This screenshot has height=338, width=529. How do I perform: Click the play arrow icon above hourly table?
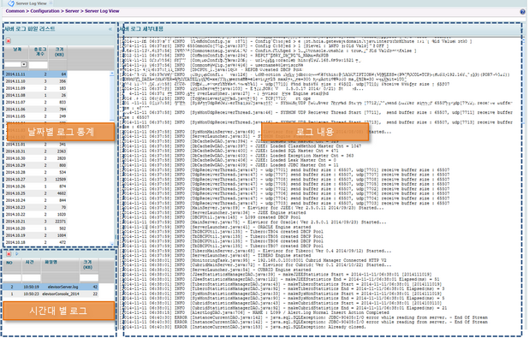[17, 254]
